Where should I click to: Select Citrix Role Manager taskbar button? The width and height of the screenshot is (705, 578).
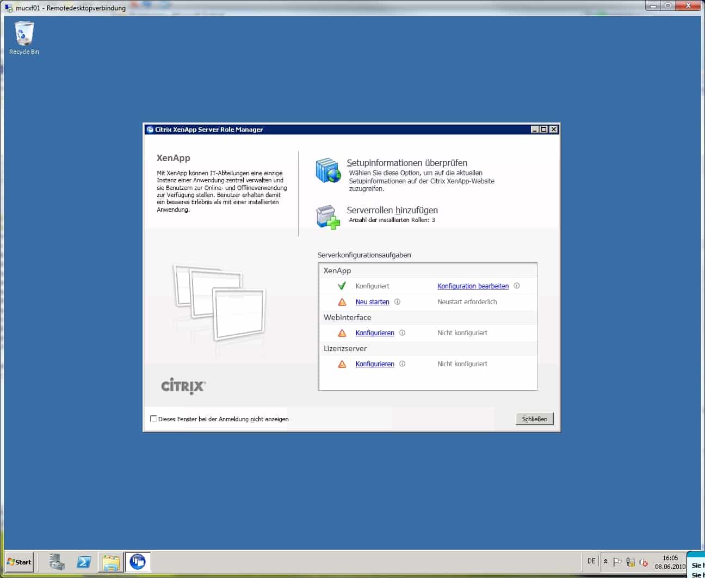coord(138,562)
